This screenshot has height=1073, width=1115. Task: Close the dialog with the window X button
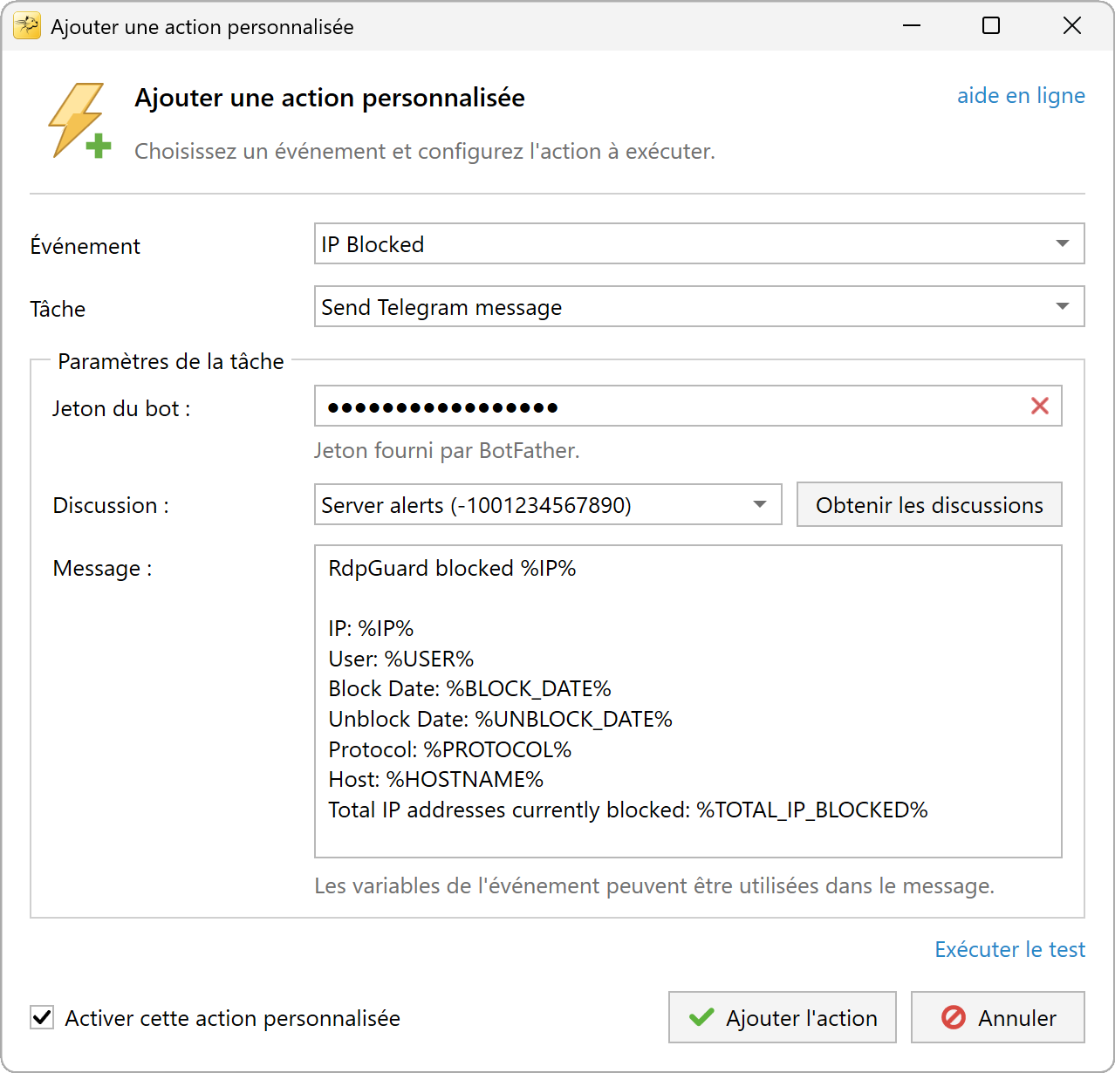[x=1072, y=26]
